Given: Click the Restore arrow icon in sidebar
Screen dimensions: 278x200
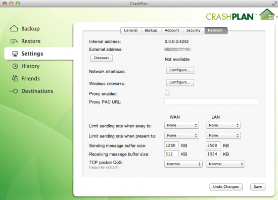Looking at the screenshot, I should [x=14, y=41].
